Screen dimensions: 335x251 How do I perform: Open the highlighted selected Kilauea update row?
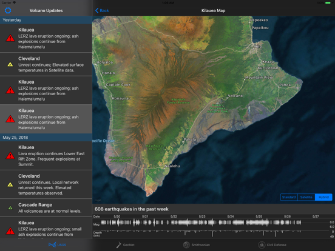click(x=46, y=119)
